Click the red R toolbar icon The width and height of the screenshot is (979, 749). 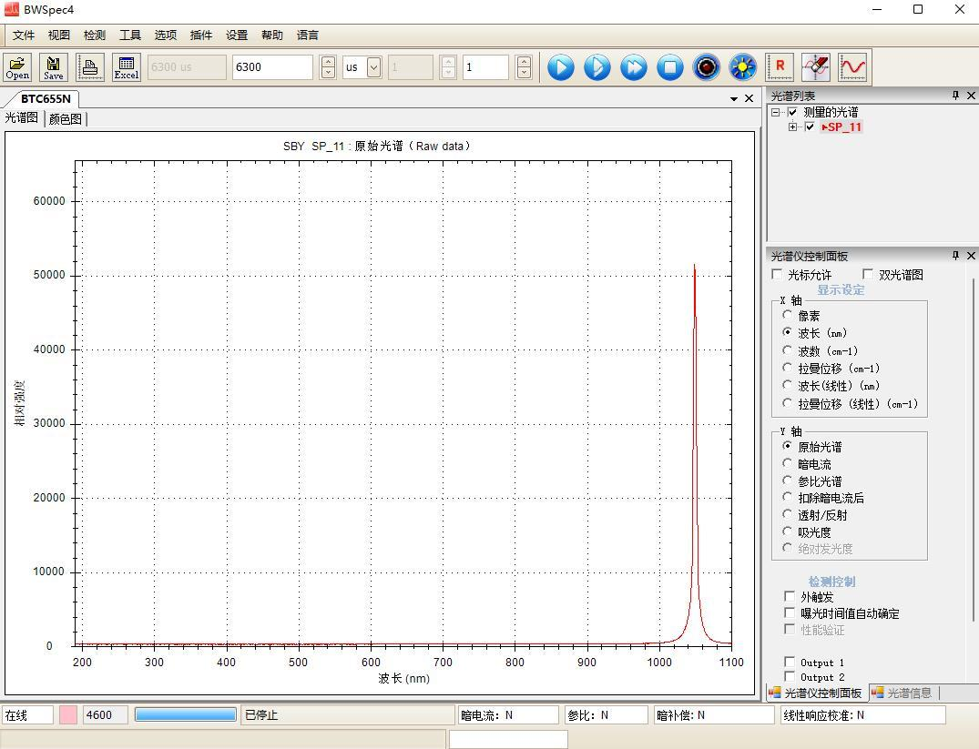pos(780,67)
